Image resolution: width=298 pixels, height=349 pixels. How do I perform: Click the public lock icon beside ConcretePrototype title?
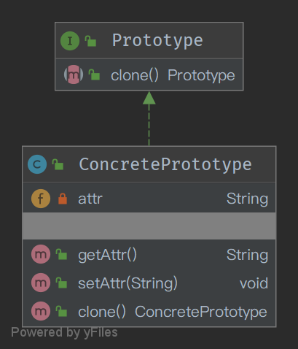(58, 164)
